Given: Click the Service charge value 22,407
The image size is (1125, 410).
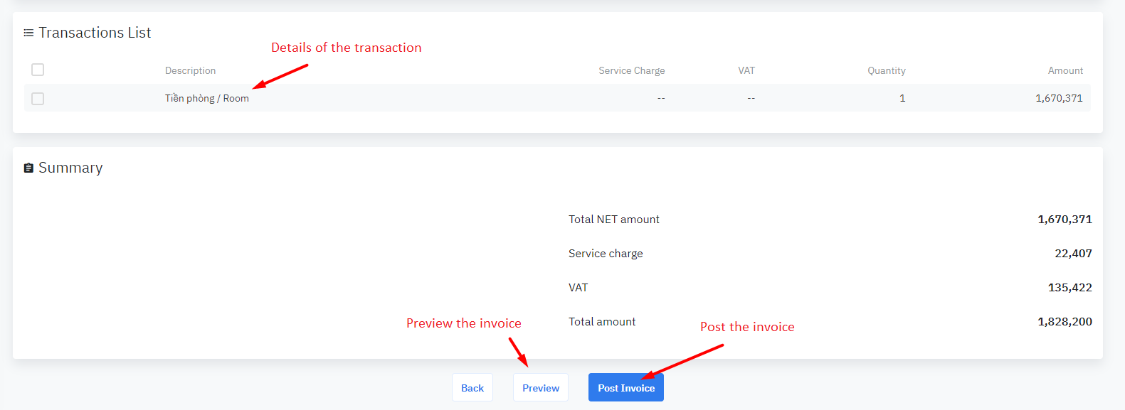Looking at the screenshot, I should coord(1072,254).
